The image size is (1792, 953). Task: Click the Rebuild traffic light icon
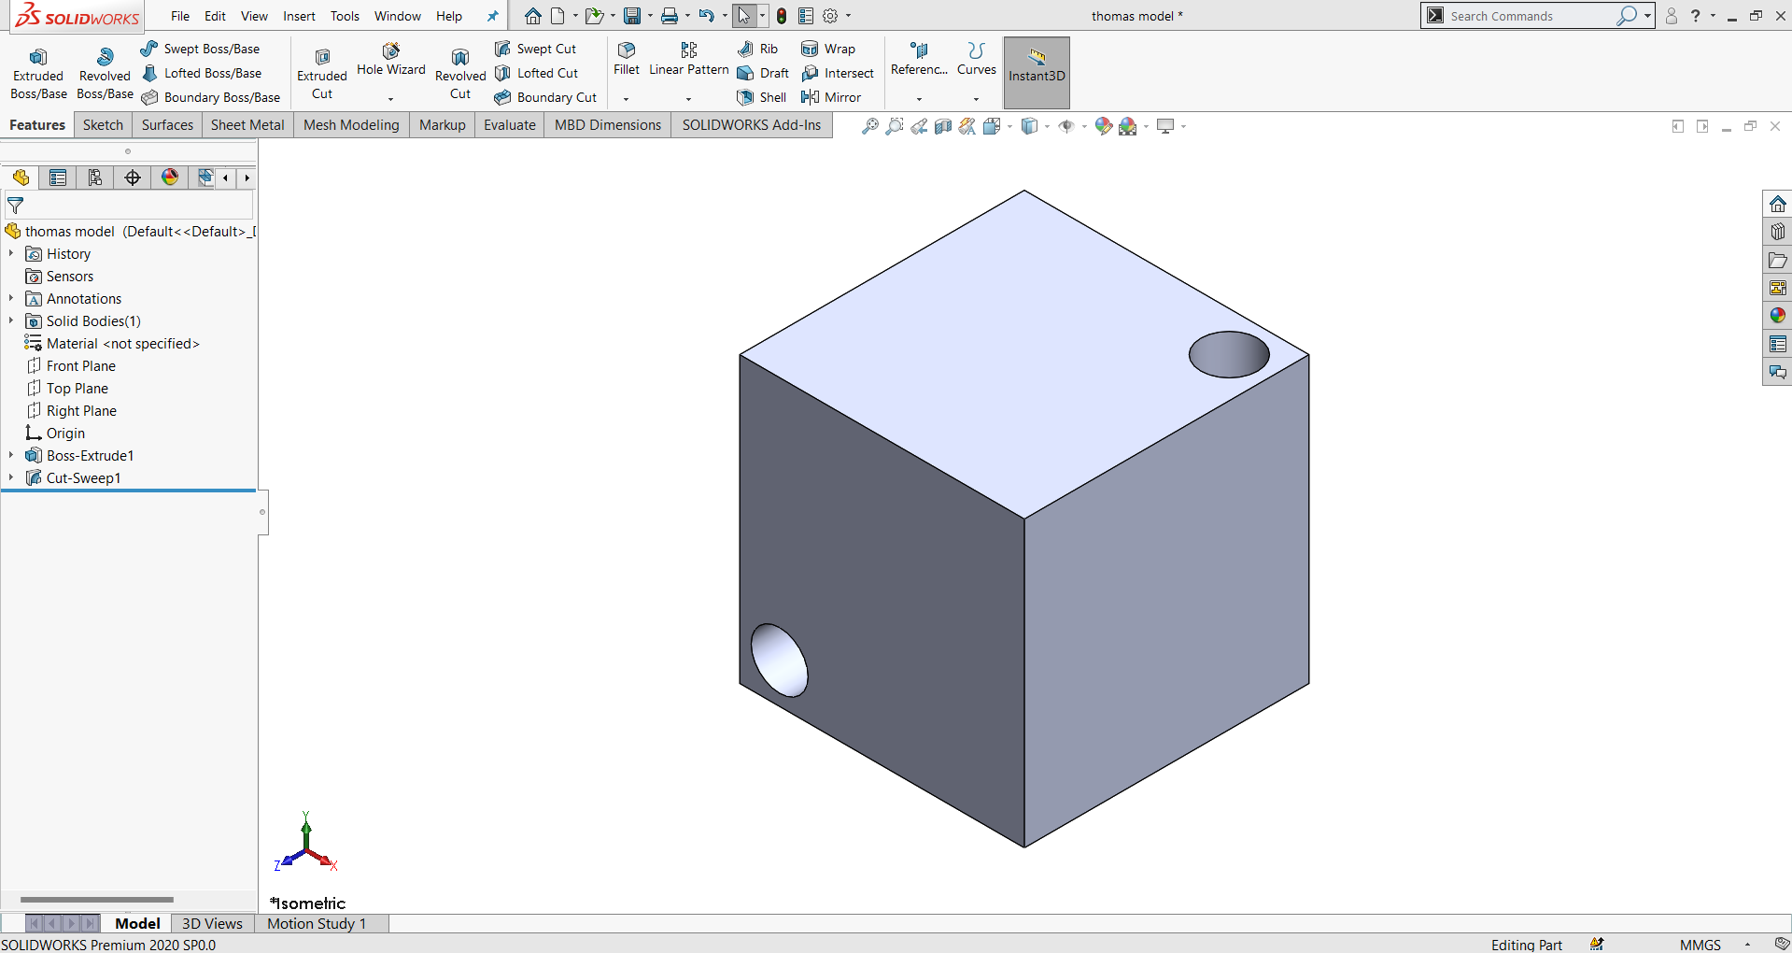pyautogui.click(x=782, y=16)
